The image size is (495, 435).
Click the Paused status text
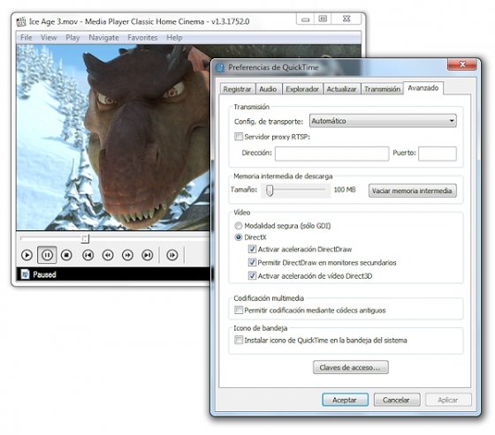tap(44, 274)
